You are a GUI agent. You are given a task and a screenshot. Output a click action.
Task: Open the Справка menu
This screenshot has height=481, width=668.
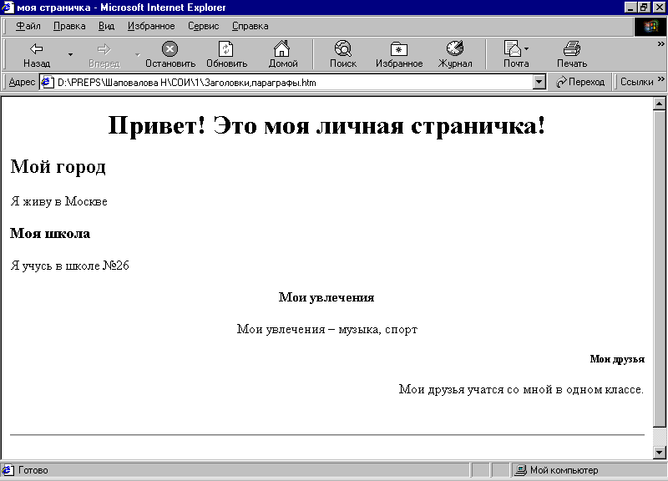coord(250,27)
